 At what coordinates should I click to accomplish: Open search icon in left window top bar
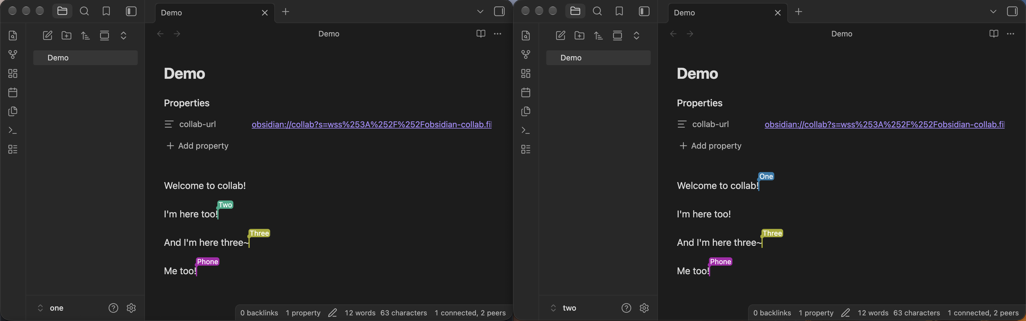pos(84,11)
